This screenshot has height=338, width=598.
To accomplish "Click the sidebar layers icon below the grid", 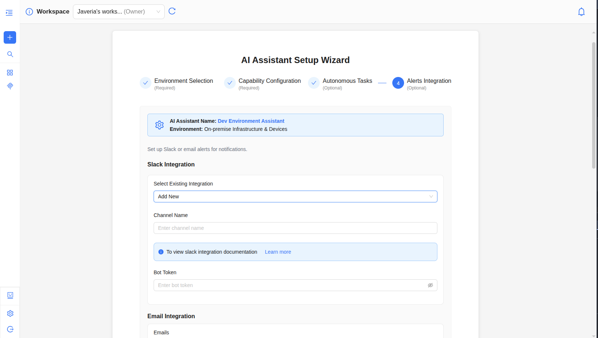I will click(10, 86).
